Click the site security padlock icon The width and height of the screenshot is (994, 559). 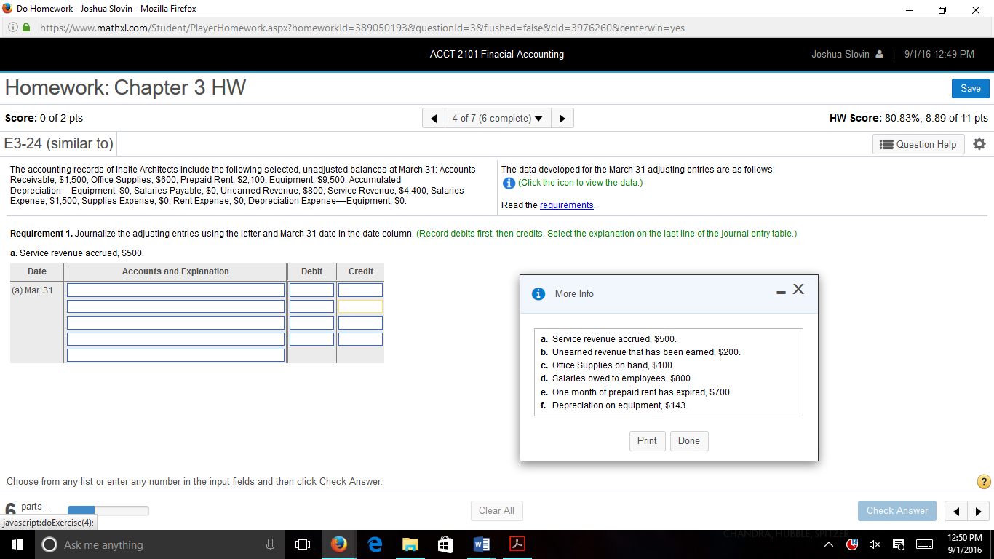point(25,27)
